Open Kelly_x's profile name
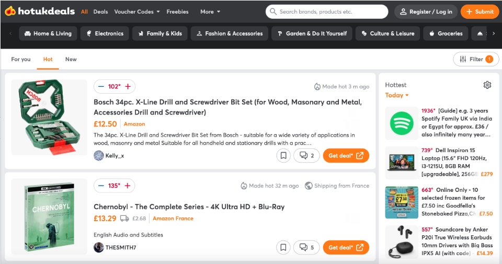Viewport: 502px width, 264px height. (115, 155)
